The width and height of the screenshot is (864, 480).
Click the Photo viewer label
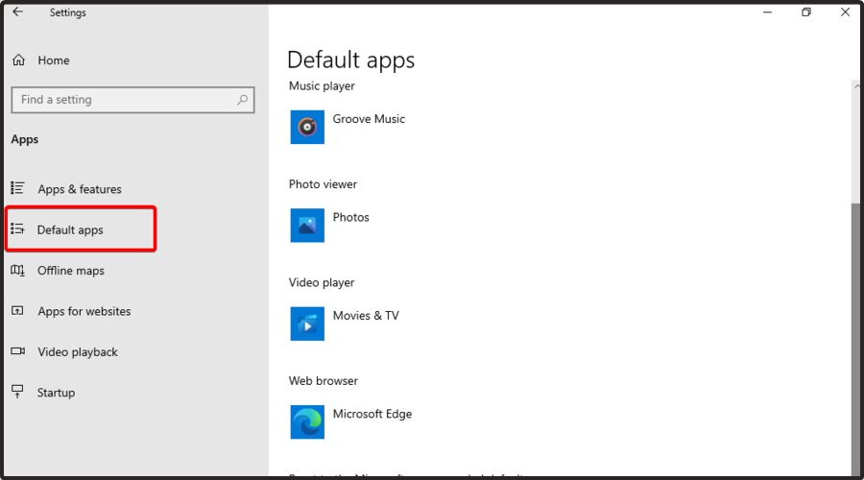pos(323,184)
